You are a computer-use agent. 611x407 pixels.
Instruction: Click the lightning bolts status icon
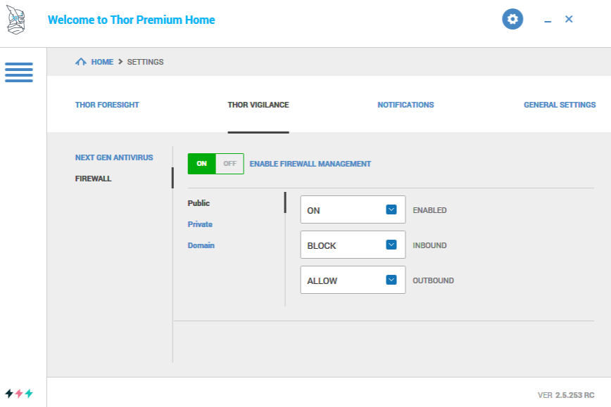[x=19, y=394]
